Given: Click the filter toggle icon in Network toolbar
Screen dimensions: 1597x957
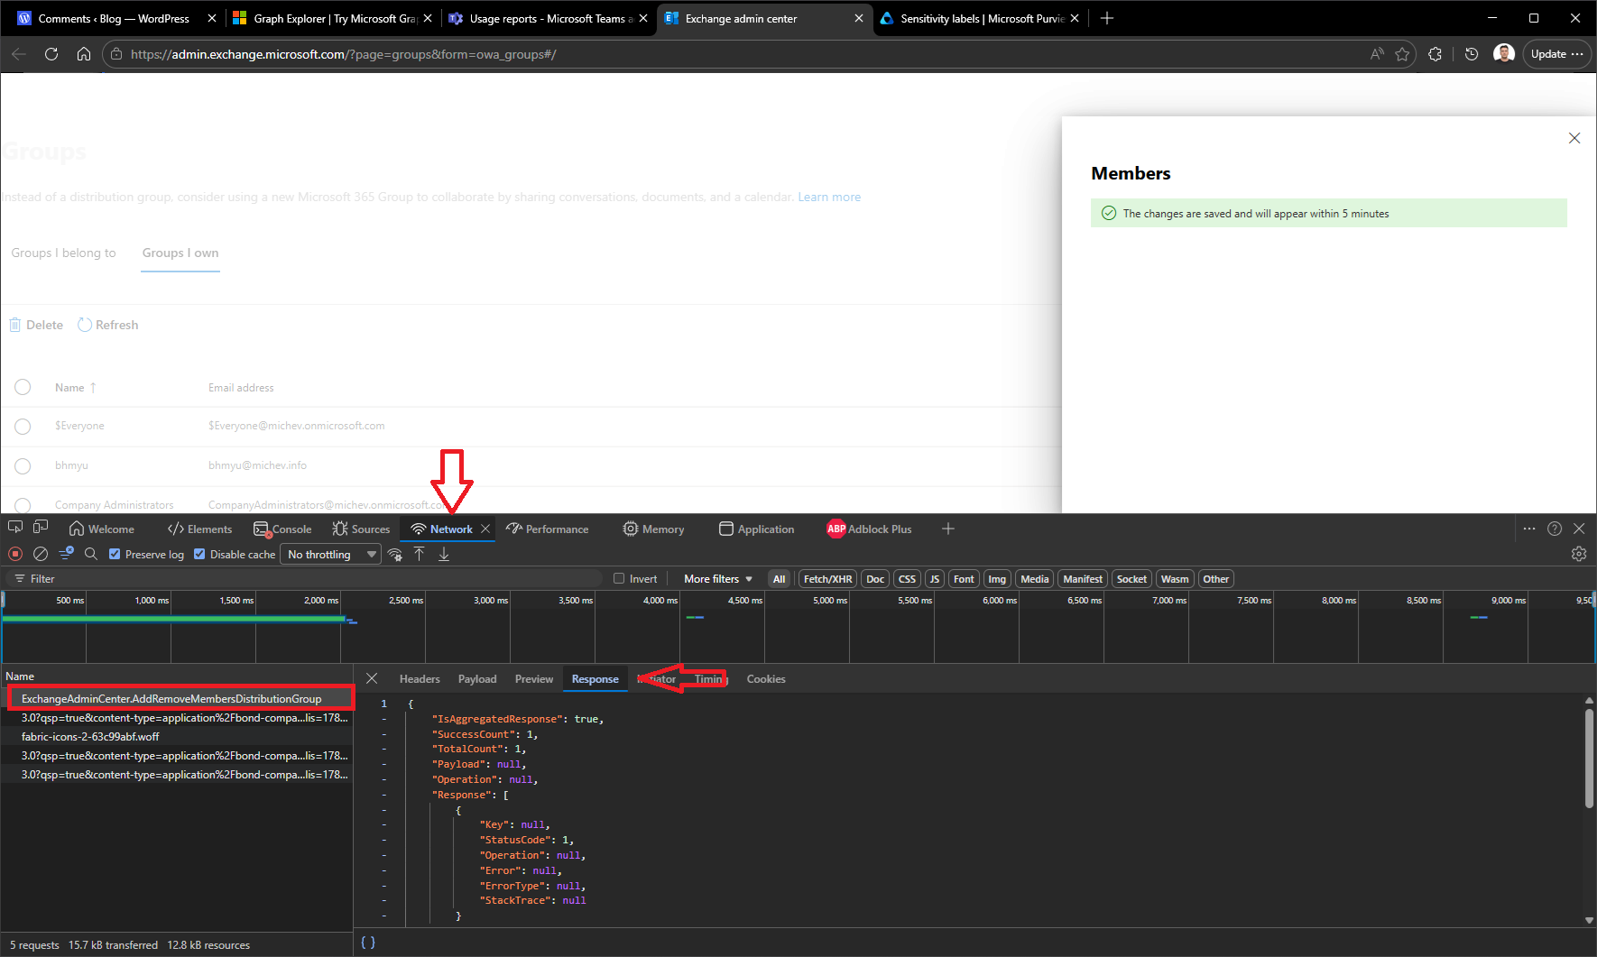Looking at the screenshot, I should (66, 554).
